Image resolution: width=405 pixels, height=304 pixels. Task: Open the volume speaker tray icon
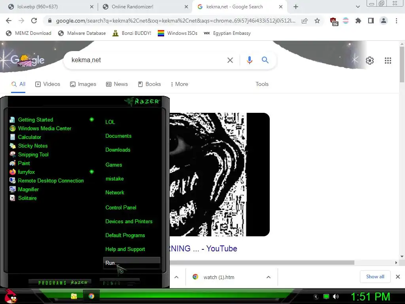coord(335,296)
